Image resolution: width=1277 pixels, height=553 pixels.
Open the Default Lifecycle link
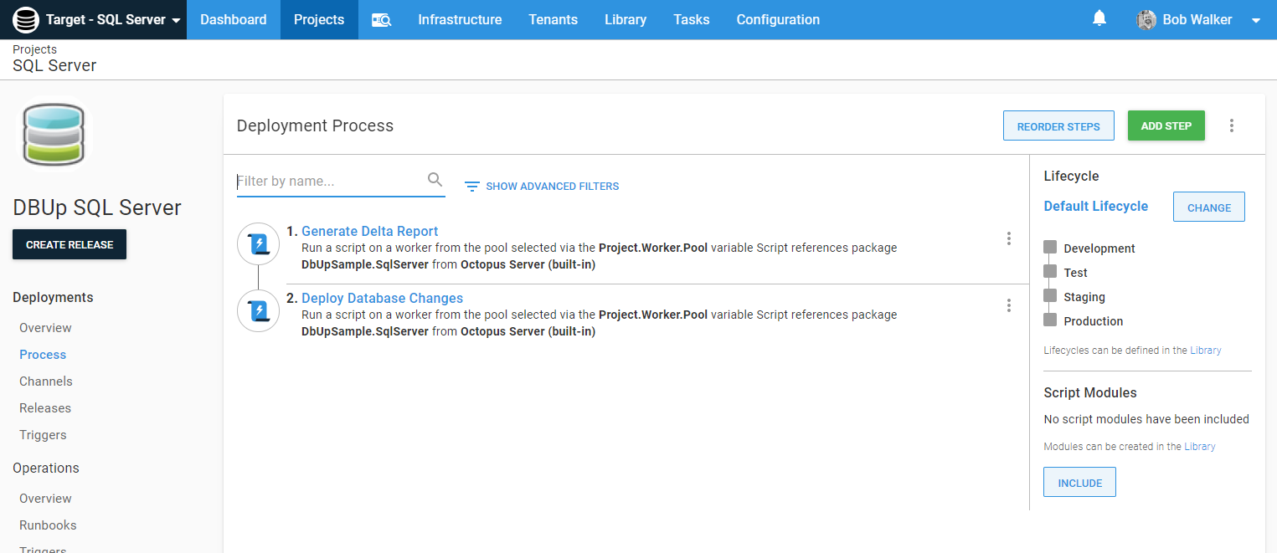coord(1095,206)
